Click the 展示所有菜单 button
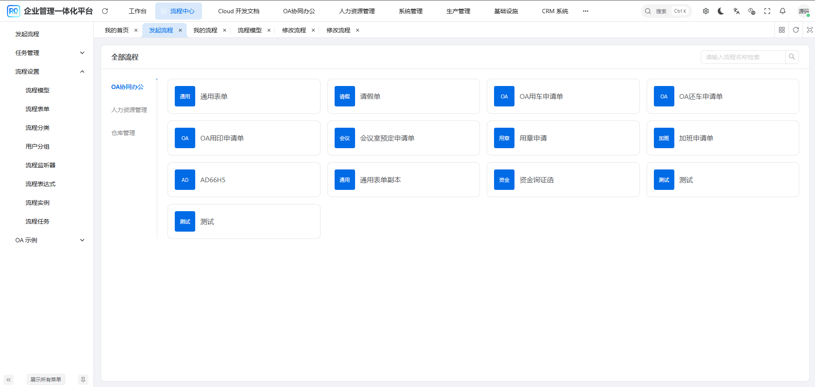This screenshot has height=387, width=815. 46,379
